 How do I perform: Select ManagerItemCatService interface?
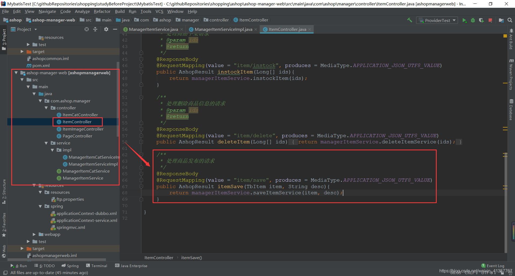[x=86, y=171]
